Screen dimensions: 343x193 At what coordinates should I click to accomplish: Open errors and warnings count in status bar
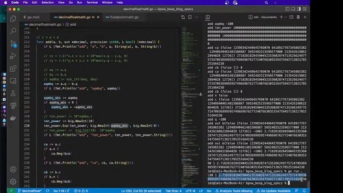coord(81,191)
